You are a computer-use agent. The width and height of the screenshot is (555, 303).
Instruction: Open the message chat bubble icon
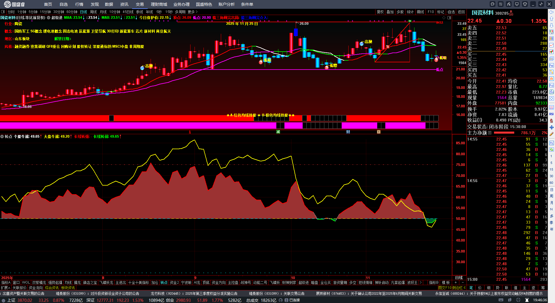493,4
